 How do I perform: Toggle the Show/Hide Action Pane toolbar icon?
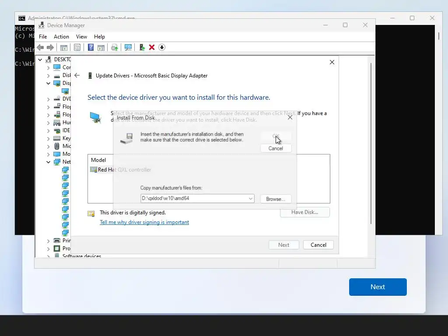pyautogui.click(x=101, y=47)
